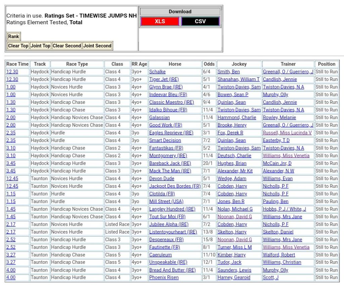Select the Clear Top filter

(18, 46)
